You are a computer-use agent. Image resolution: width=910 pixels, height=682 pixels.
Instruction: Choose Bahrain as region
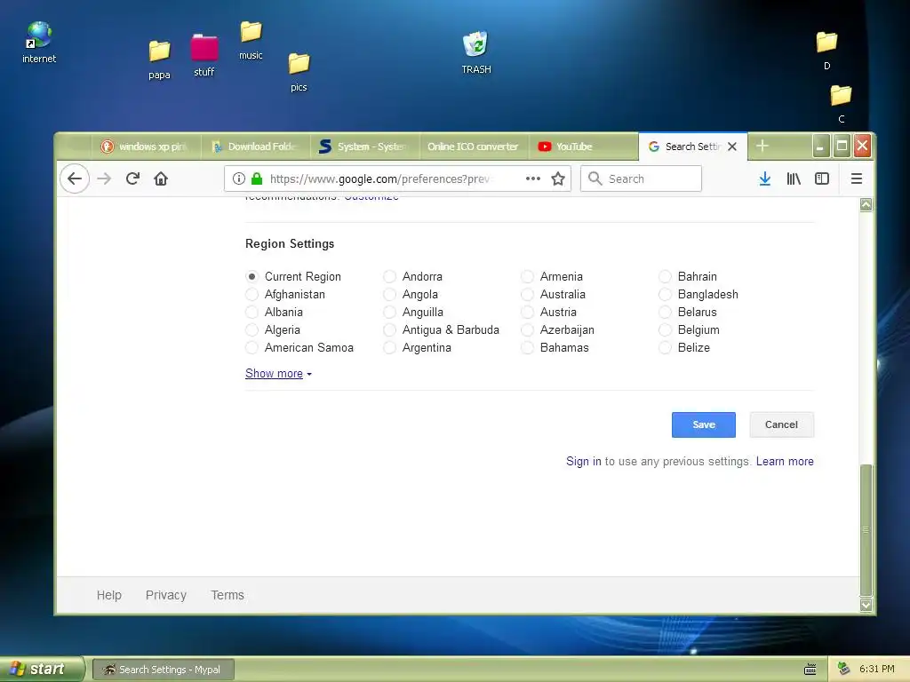tap(665, 277)
